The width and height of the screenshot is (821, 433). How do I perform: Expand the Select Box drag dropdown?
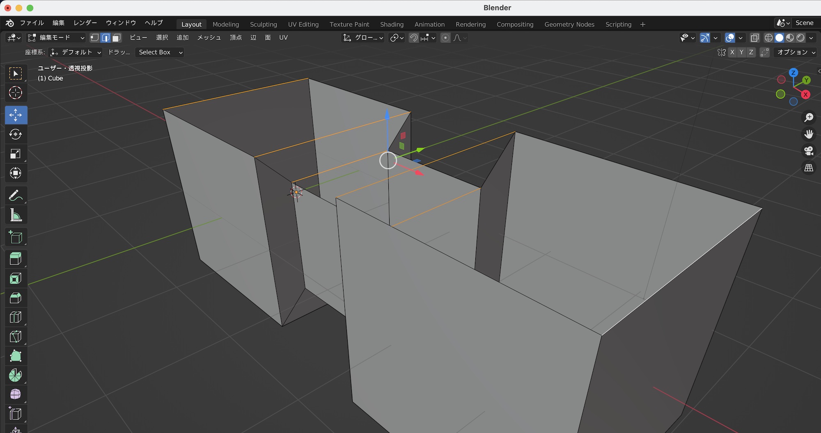pos(160,52)
